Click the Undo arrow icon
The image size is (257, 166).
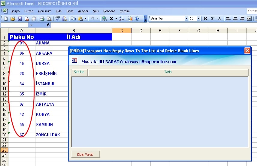pyautogui.click(x=92, y=19)
